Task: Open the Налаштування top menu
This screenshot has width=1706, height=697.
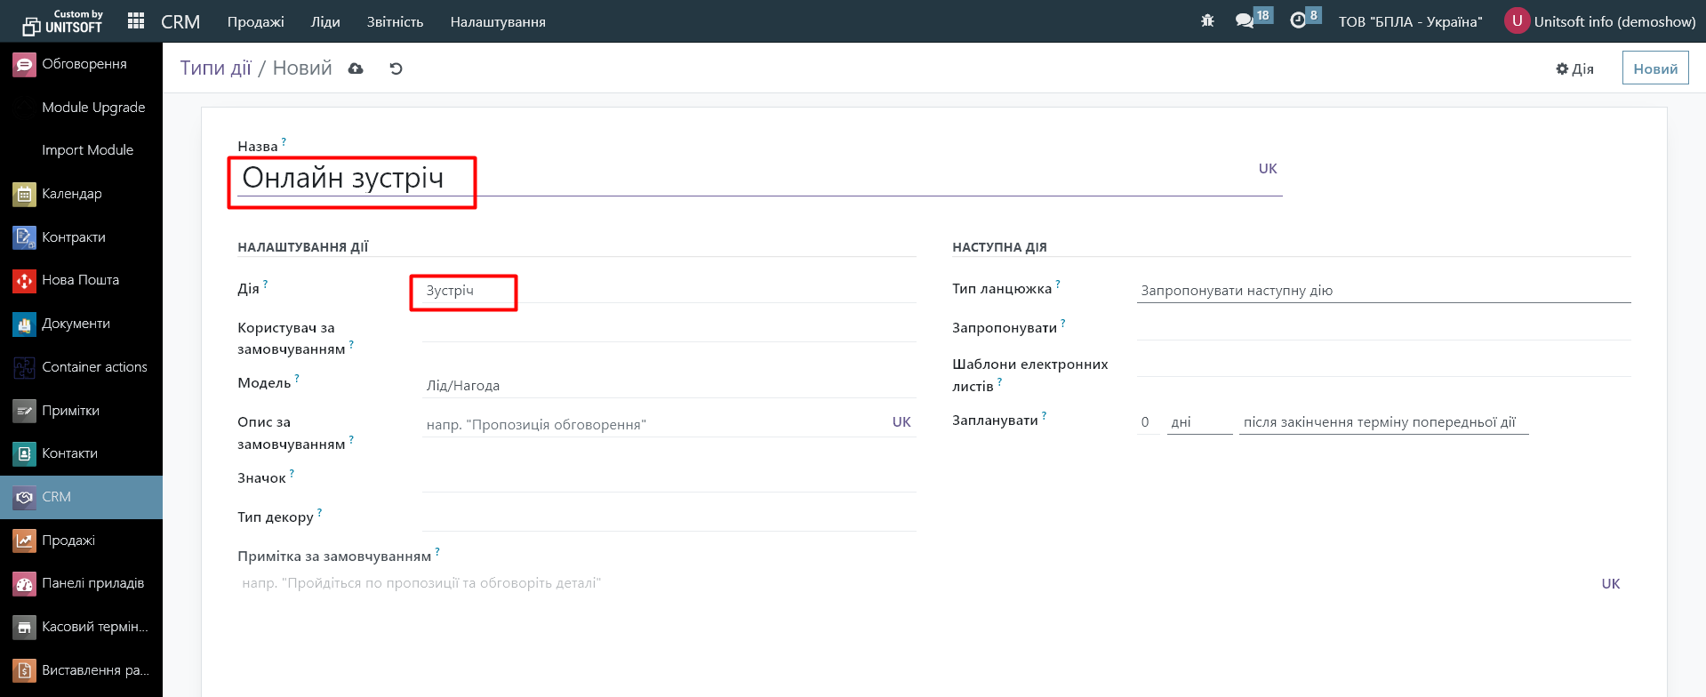Action: click(498, 21)
